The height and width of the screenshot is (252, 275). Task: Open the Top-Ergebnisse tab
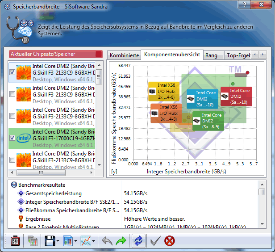tap(238, 55)
